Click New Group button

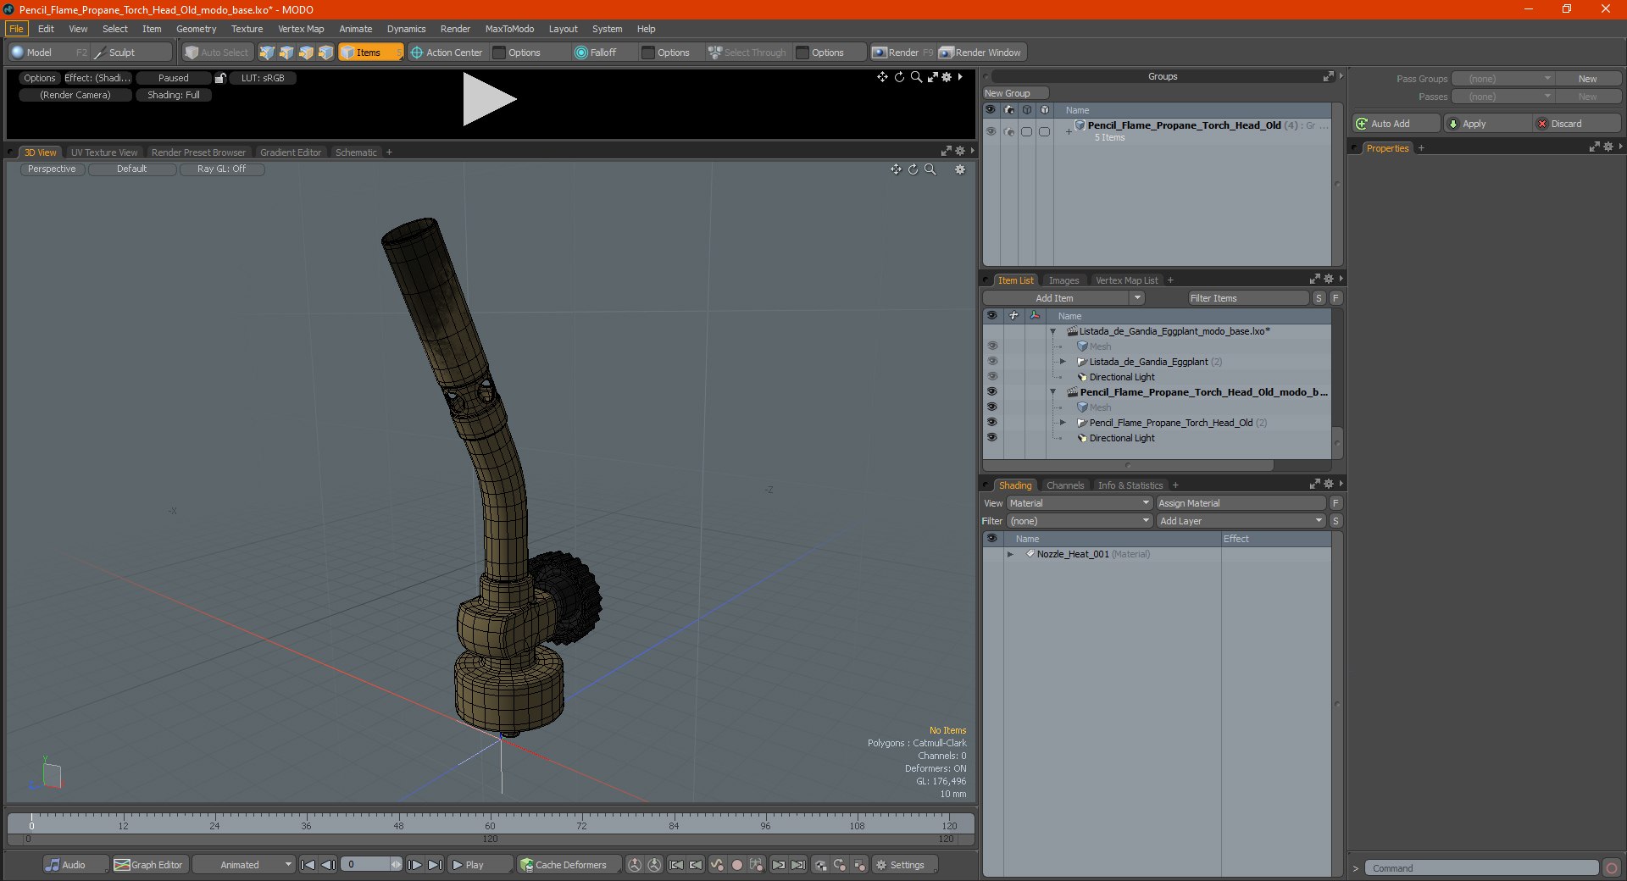coord(1015,93)
